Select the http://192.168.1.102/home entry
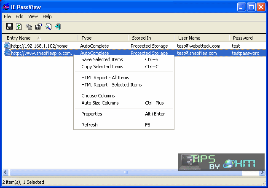The width and height of the screenshot is (268, 188). click(39, 46)
